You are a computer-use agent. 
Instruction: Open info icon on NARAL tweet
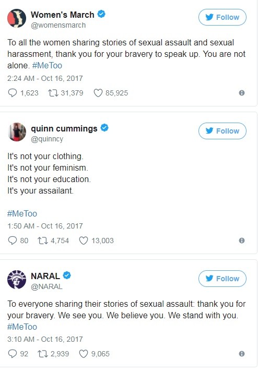(x=242, y=354)
